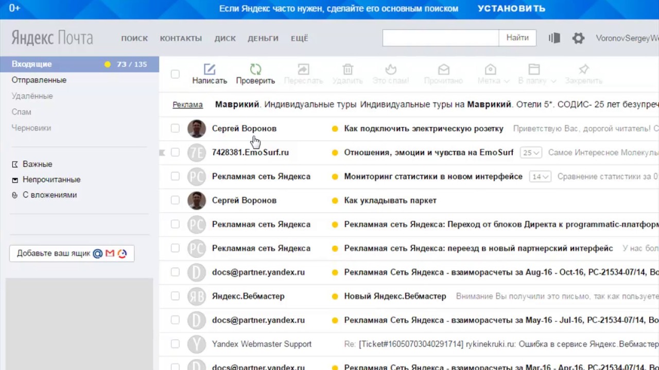Check the box for Как подключить электрическую розетку
659x370 pixels.
[x=175, y=128]
